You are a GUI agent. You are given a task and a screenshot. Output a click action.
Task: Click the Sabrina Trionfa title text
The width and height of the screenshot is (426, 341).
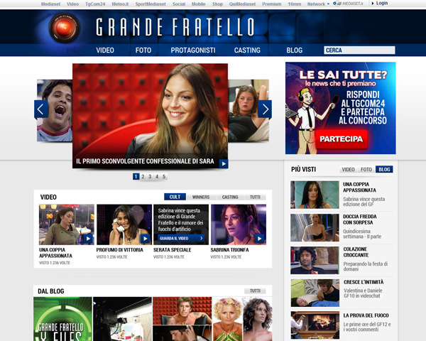(x=229, y=250)
